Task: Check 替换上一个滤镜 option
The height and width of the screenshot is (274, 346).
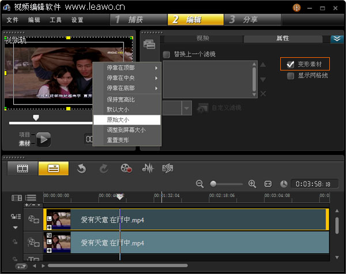Action: coord(167,54)
